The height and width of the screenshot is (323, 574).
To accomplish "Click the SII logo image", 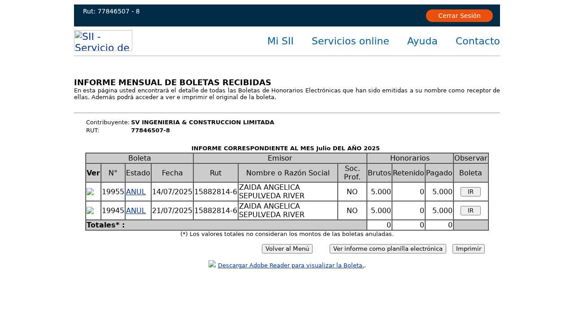I will click(x=103, y=40).
